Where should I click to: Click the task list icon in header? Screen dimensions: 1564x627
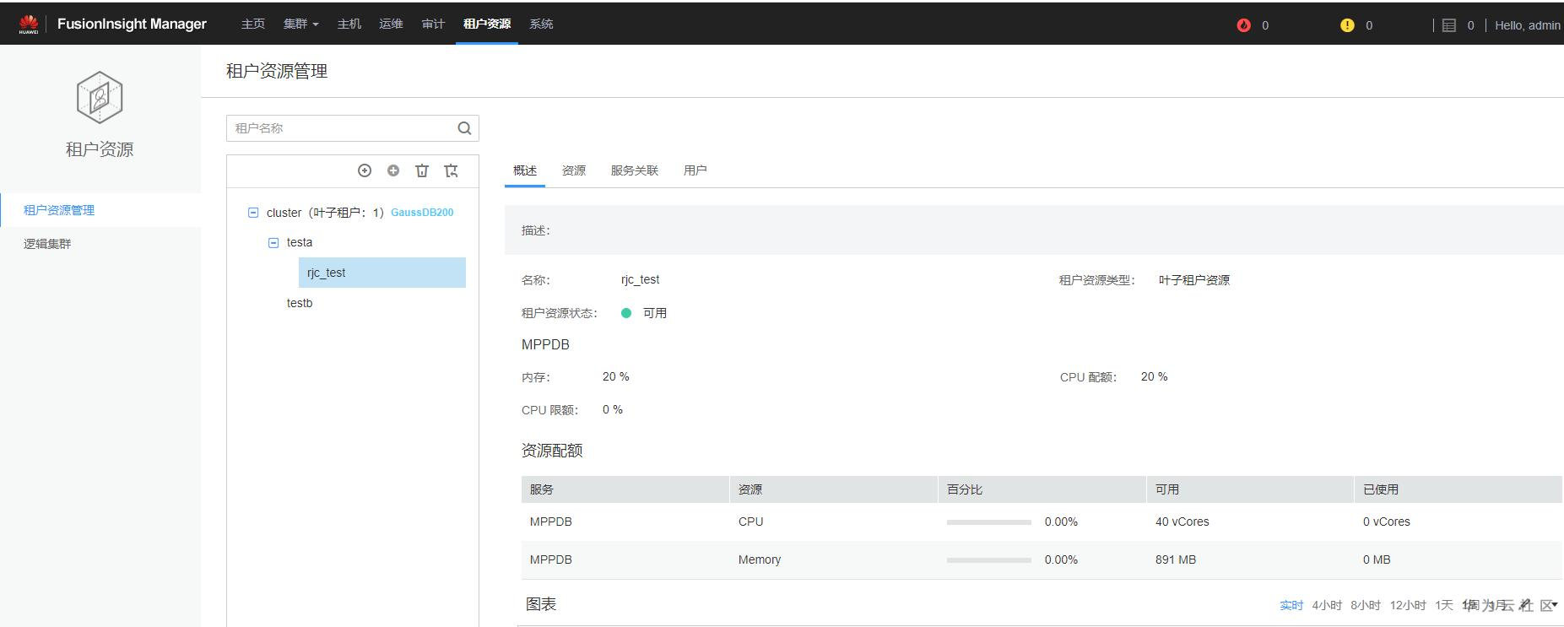[x=1449, y=25]
